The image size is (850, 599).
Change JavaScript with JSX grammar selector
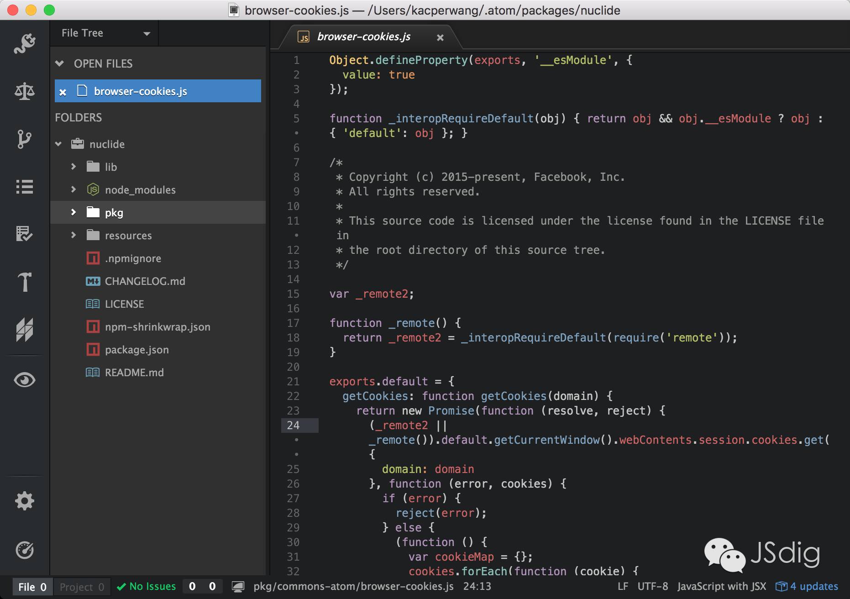(722, 586)
